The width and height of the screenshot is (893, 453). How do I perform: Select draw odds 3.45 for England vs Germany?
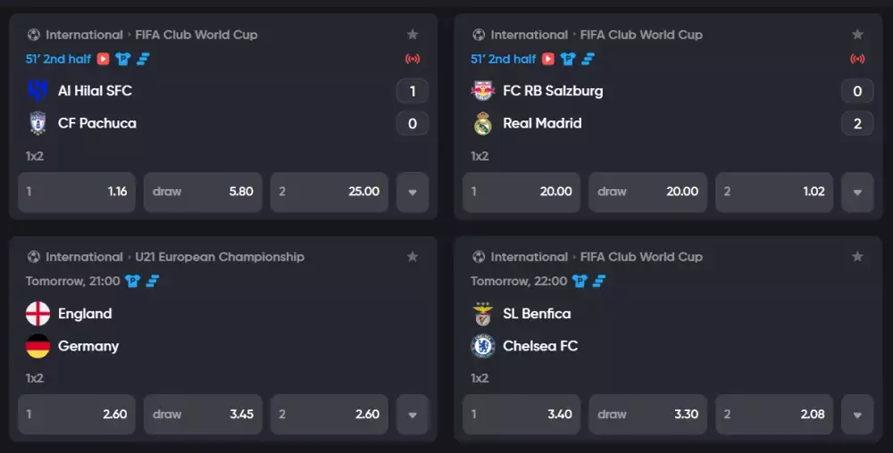[203, 415]
